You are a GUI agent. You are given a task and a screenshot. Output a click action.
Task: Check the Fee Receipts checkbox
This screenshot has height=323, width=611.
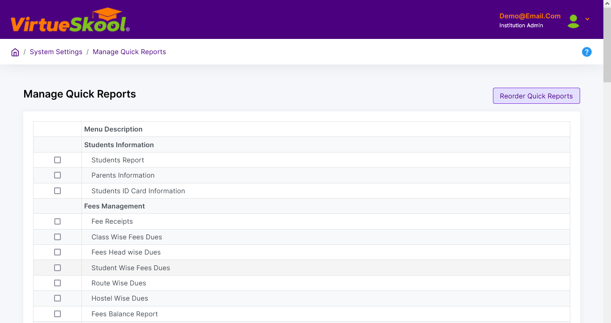(57, 221)
